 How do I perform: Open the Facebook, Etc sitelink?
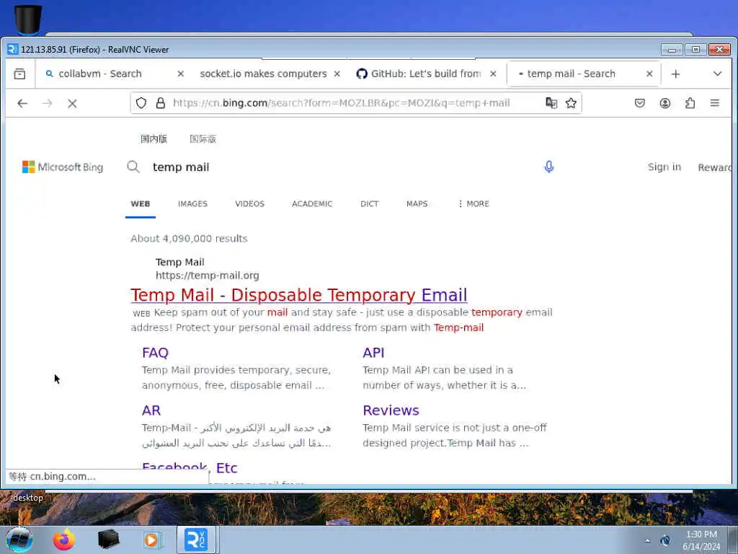[x=190, y=467]
